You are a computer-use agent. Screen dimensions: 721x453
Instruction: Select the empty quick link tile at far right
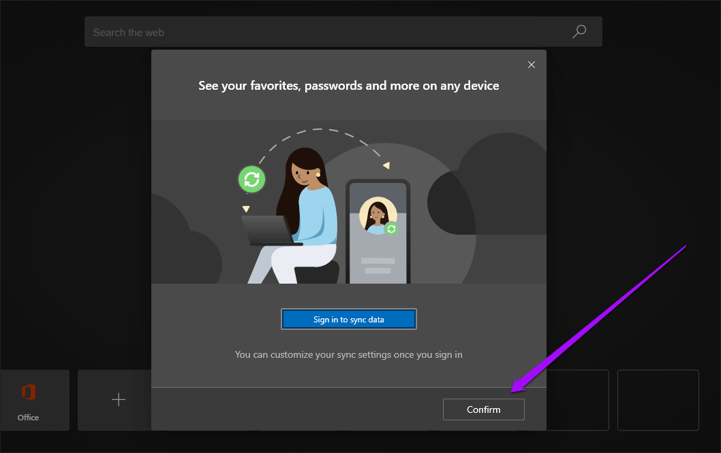click(658, 400)
